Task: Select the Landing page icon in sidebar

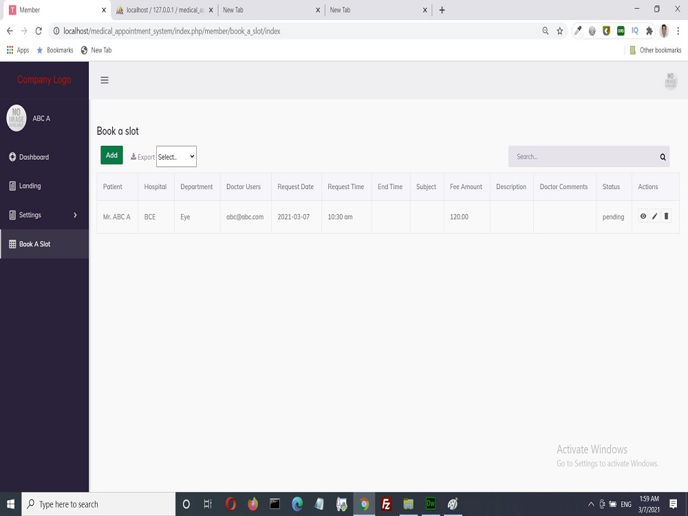Action: click(12, 186)
